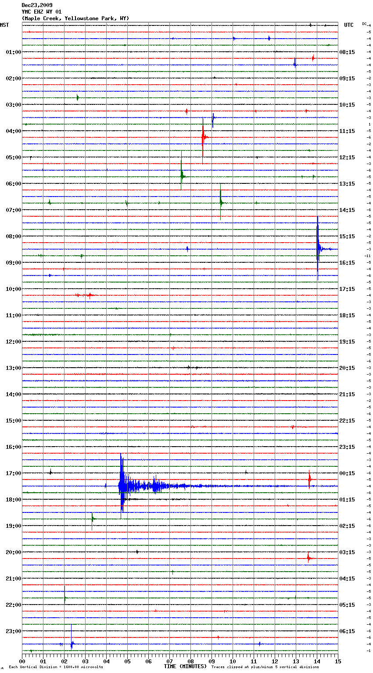Click the 08:00 MST time label
Image resolution: width=373 pixels, height=673 pixels.
pyautogui.click(x=14, y=236)
